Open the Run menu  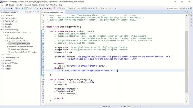point(47,5)
